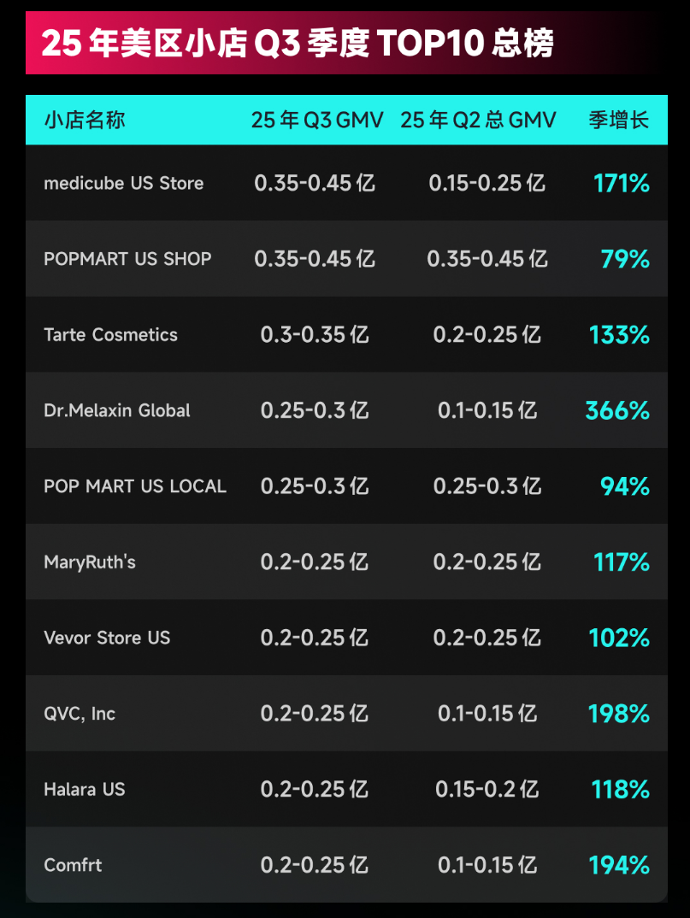690x918 pixels.
Task: Select the POP MART US LOCAL entry
Action: click(135, 486)
